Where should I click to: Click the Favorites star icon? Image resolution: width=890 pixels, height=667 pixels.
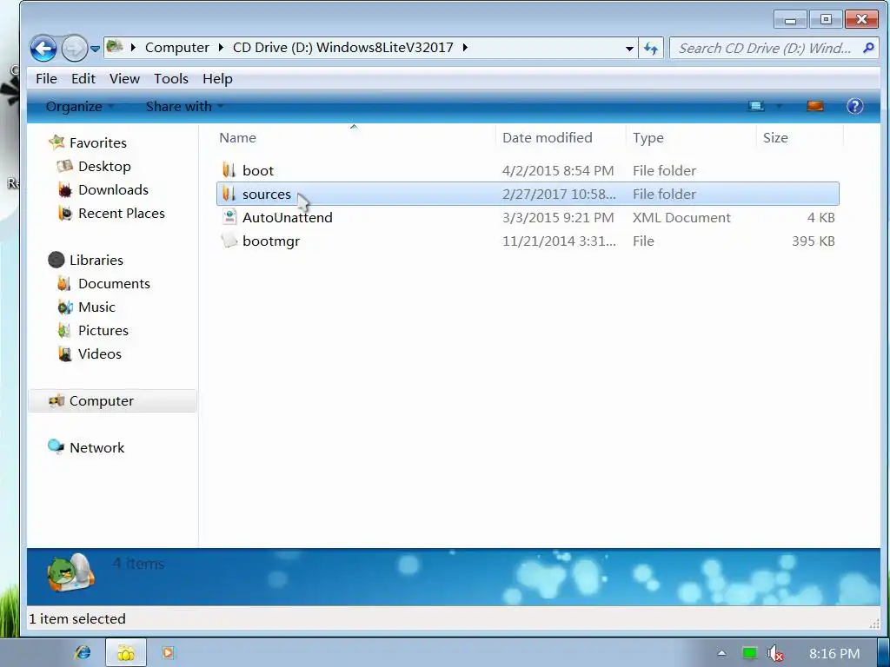coord(56,142)
